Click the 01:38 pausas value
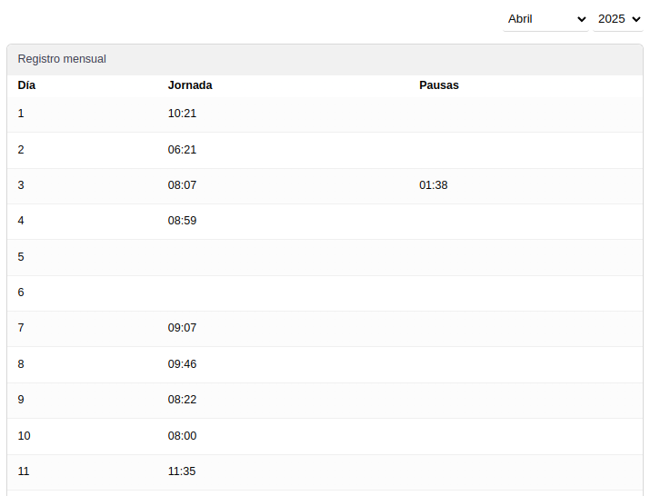This screenshot has width=650, height=496. pos(434,185)
